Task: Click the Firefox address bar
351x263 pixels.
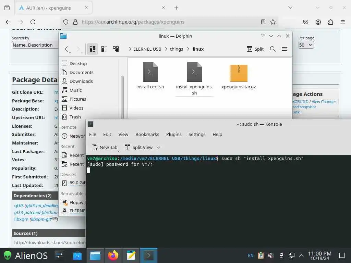Action: pyautogui.click(x=169, y=22)
